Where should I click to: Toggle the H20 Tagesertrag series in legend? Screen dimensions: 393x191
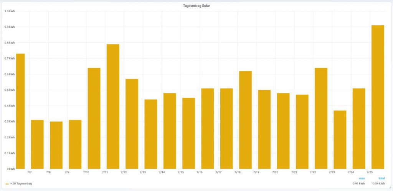pos(21,184)
